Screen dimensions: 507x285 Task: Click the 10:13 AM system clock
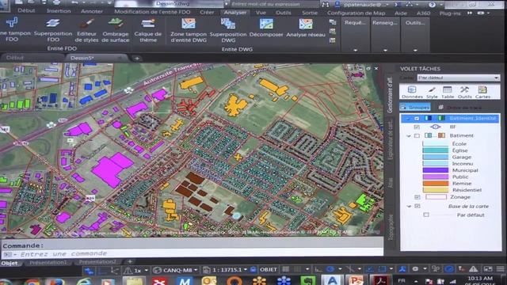[x=480, y=278]
